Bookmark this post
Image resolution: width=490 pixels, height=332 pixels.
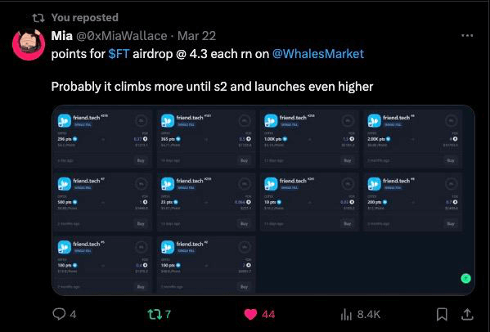[442, 314]
